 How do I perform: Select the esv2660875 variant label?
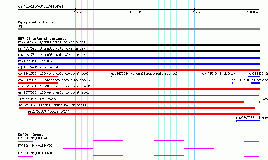click(54, 80)
